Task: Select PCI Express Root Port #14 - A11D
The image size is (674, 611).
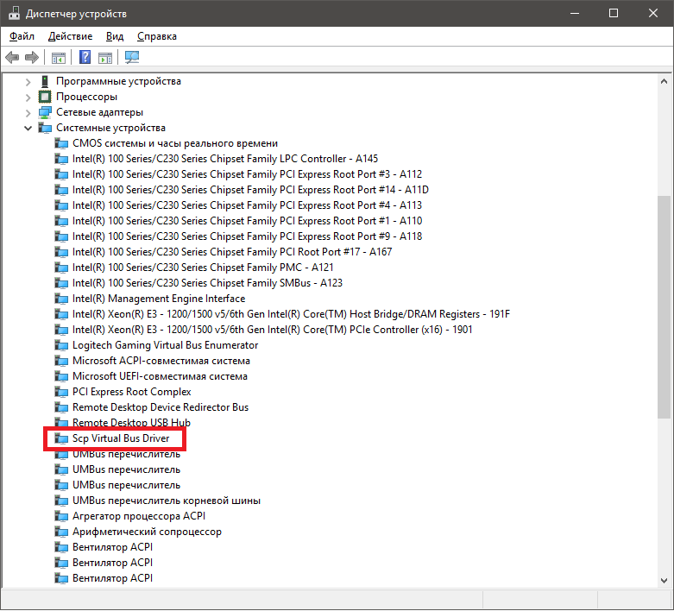Action: (250, 190)
